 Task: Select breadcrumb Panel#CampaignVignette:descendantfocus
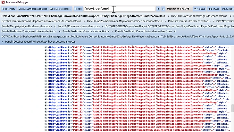tap(27, 26)
